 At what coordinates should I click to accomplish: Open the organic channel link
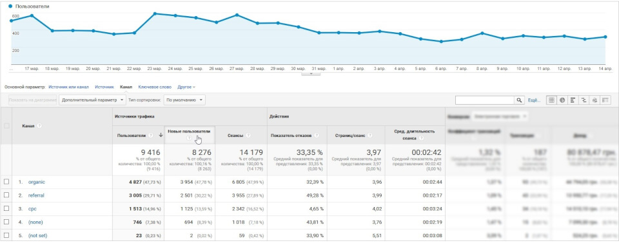tap(37, 182)
